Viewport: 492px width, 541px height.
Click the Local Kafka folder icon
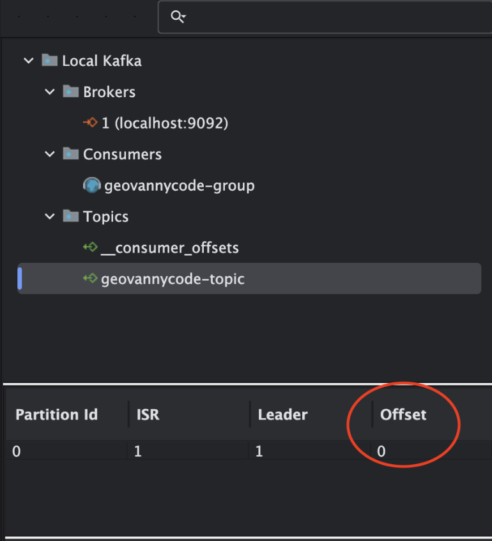pyautogui.click(x=48, y=60)
